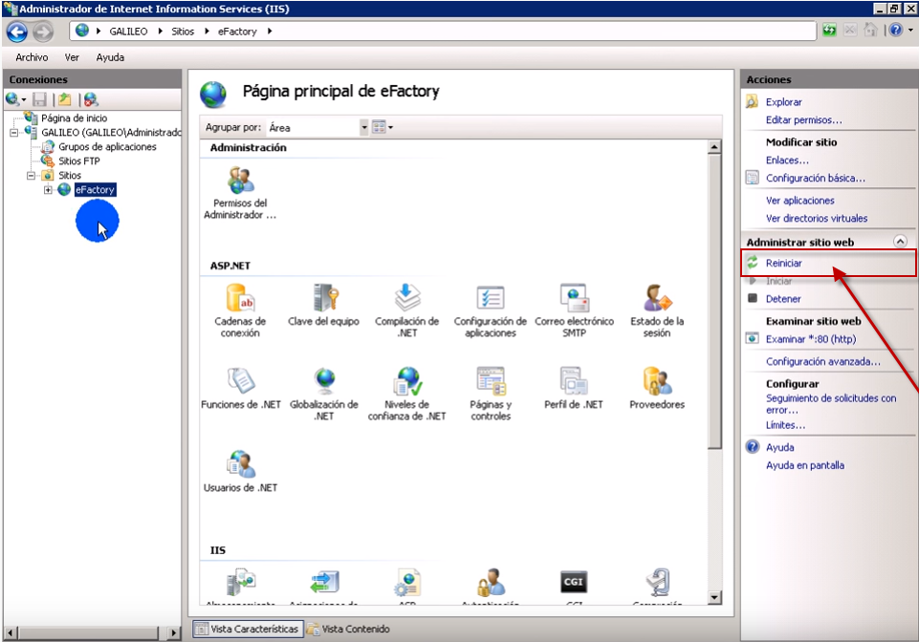Select Página de inicio tree item
The width and height of the screenshot is (919, 642).
tap(74, 118)
